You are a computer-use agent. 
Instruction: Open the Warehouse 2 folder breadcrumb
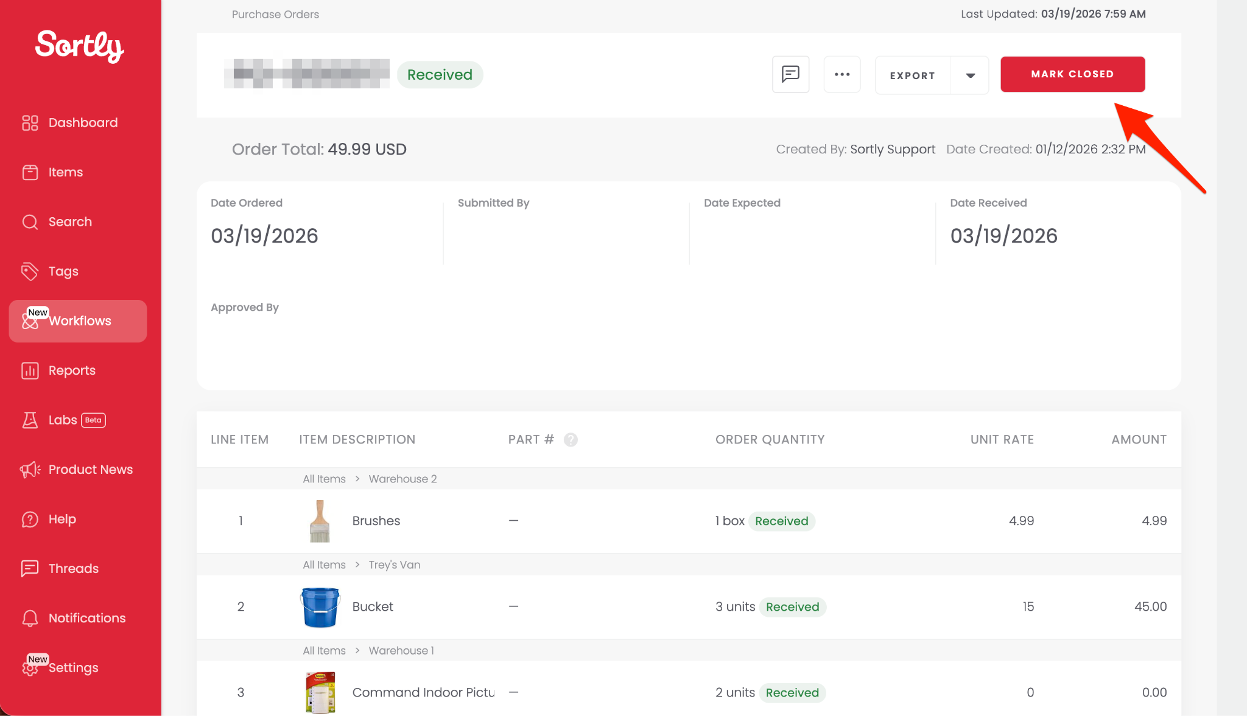[x=402, y=479]
